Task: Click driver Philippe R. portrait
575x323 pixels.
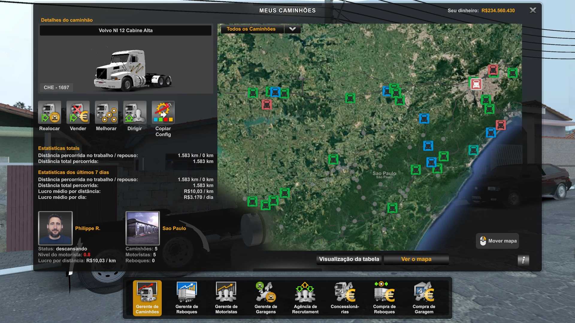Action: coord(55,228)
